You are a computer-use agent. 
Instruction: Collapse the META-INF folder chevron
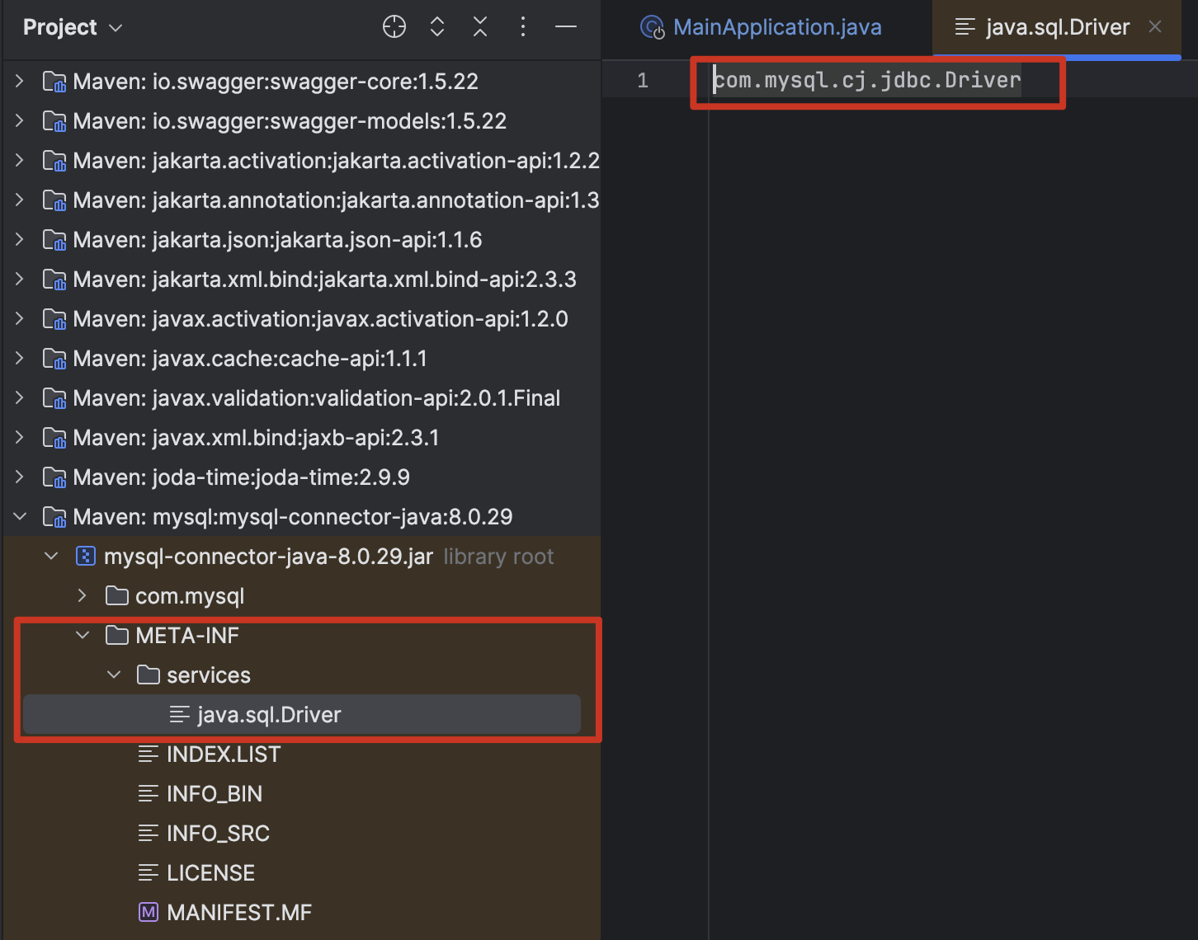[x=83, y=635]
